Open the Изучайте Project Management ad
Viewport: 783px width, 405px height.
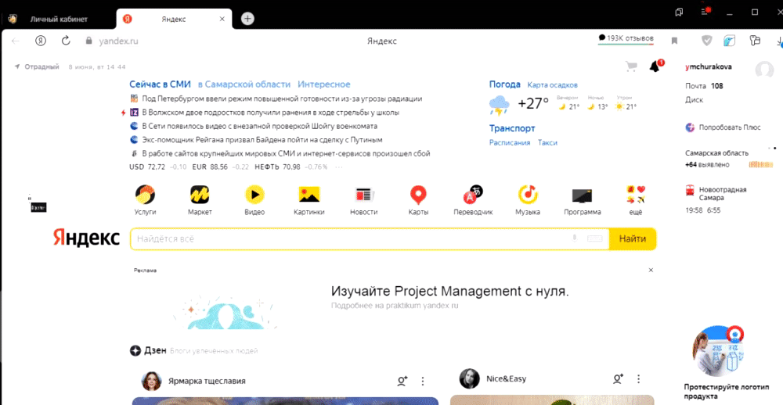coord(449,291)
